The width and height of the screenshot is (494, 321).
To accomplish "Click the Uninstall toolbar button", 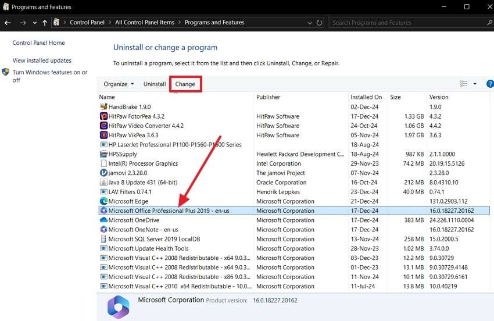I will point(155,84).
